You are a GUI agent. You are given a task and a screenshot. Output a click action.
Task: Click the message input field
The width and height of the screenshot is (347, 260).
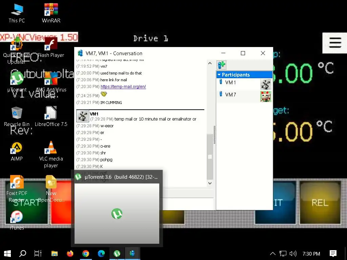(188, 203)
